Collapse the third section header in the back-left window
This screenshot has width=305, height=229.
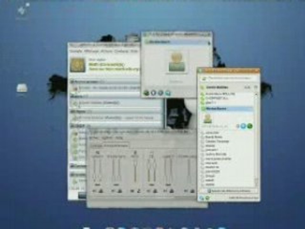117,112
